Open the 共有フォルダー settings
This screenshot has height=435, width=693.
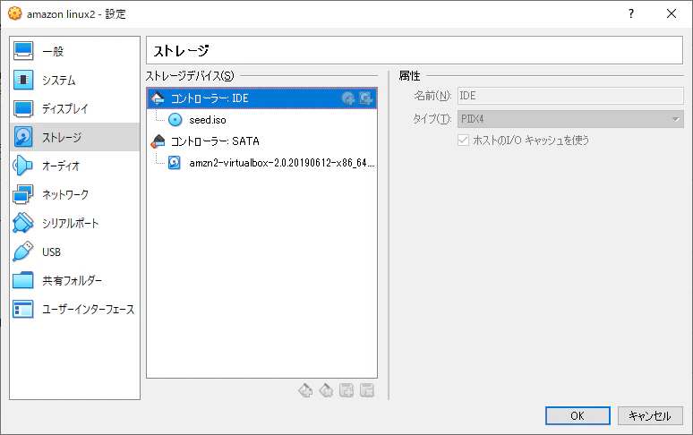click(74, 280)
